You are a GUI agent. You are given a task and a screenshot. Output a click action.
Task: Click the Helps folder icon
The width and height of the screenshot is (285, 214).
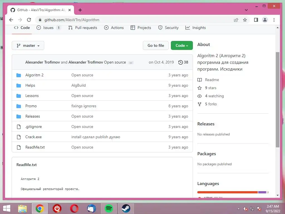click(x=19, y=86)
